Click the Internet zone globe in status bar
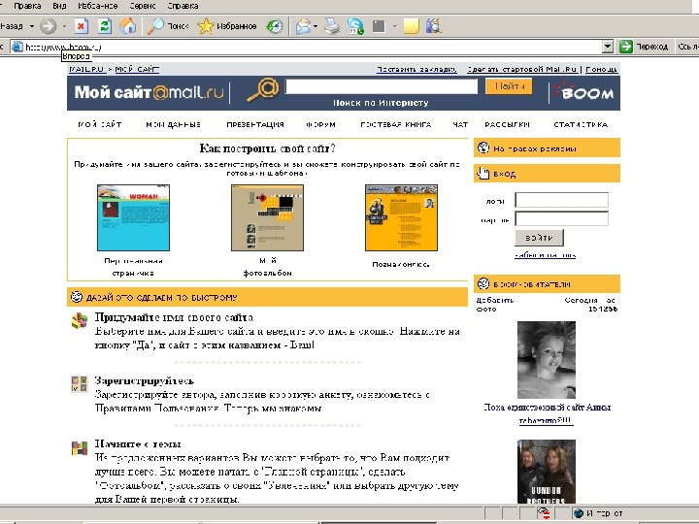Screen dimensions: 699x524 click(579, 513)
